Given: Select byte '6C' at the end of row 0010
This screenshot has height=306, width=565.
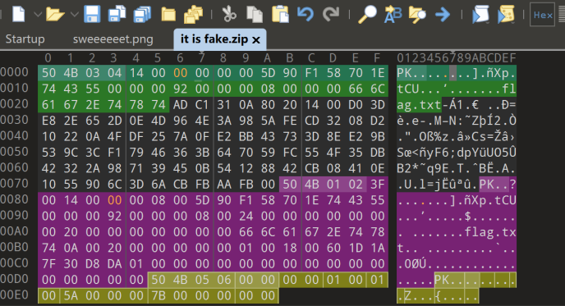Looking at the screenshot, I should (x=377, y=89).
